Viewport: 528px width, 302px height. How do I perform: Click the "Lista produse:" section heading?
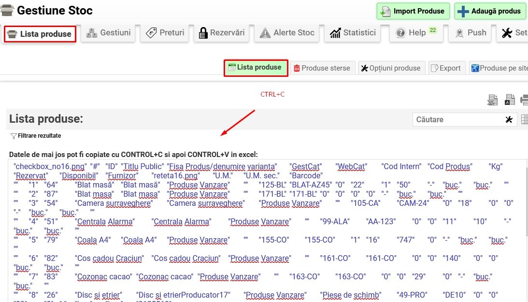pos(46,119)
